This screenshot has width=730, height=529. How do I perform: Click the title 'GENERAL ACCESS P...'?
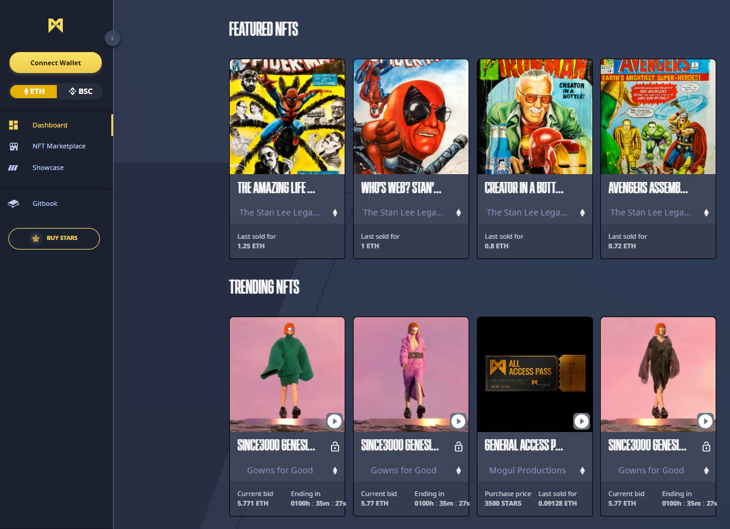(x=524, y=446)
